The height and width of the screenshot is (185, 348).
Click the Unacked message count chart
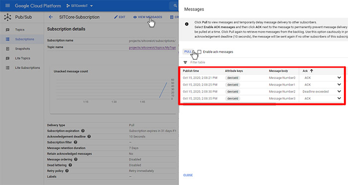coord(113,90)
